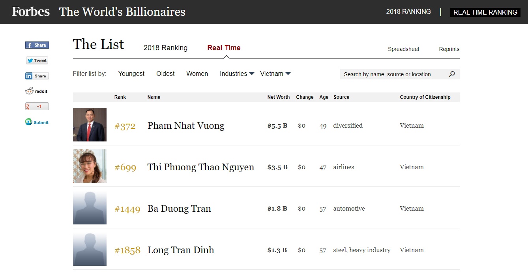The height and width of the screenshot is (275, 528).
Task: Tweet this page via the Twitter icon
Action: pyautogui.click(x=37, y=60)
